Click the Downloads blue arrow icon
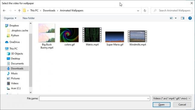The width and height of the screenshot is (195, 110). (8, 68)
